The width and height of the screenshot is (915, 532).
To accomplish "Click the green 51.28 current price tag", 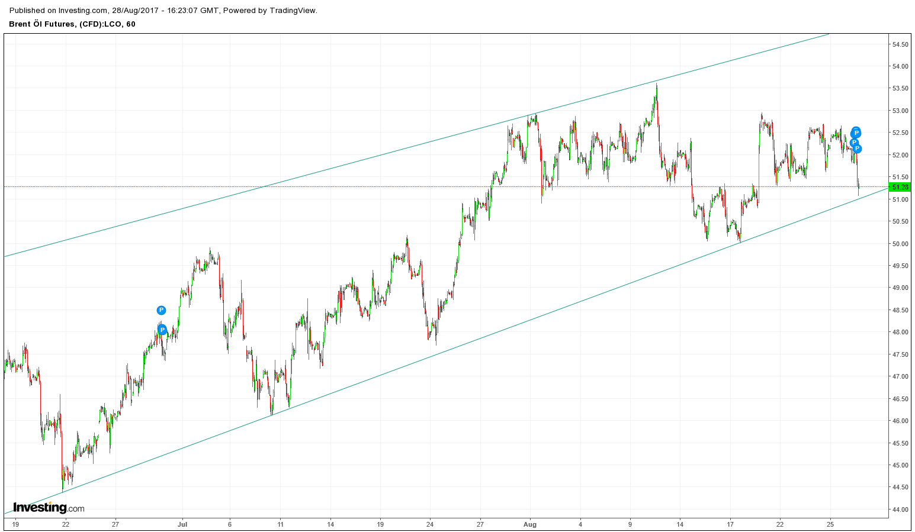I will click(899, 186).
